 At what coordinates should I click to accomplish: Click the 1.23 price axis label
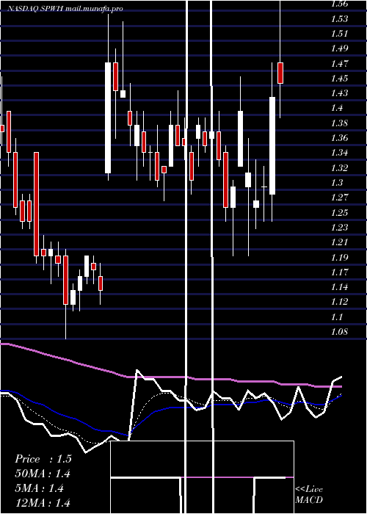(x=339, y=227)
